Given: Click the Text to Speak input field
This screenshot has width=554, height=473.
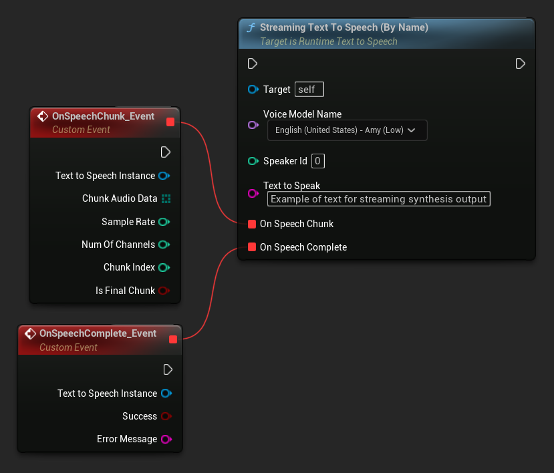Looking at the screenshot, I should pyautogui.click(x=379, y=199).
